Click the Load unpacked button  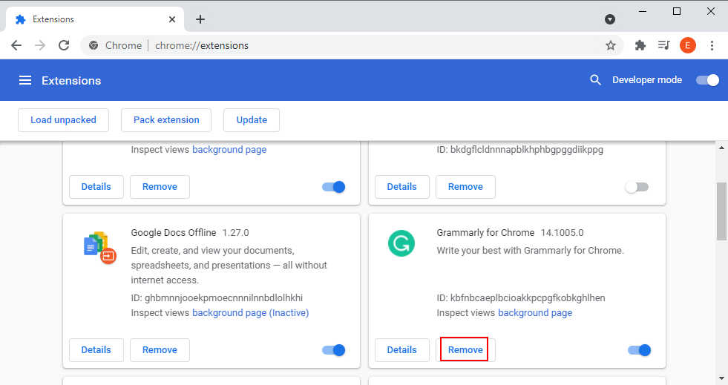63,120
